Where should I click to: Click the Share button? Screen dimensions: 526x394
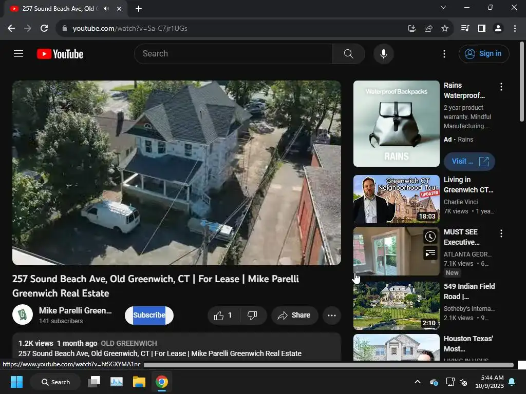[x=294, y=316]
